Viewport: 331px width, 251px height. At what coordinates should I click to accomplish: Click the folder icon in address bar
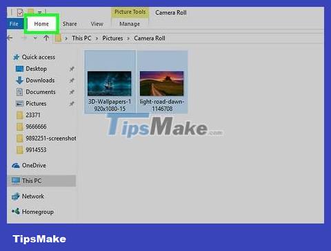[x=58, y=38]
